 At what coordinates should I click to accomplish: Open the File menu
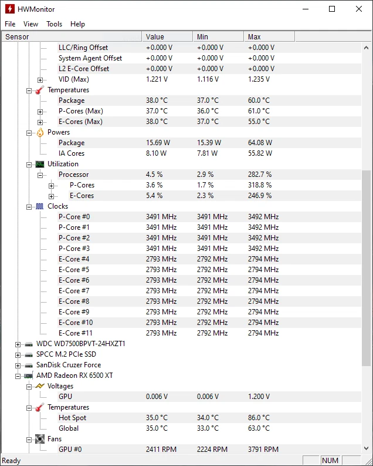pyautogui.click(x=10, y=24)
